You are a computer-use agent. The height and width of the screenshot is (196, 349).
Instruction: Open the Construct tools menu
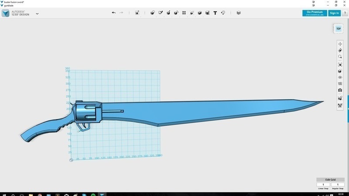168,13
